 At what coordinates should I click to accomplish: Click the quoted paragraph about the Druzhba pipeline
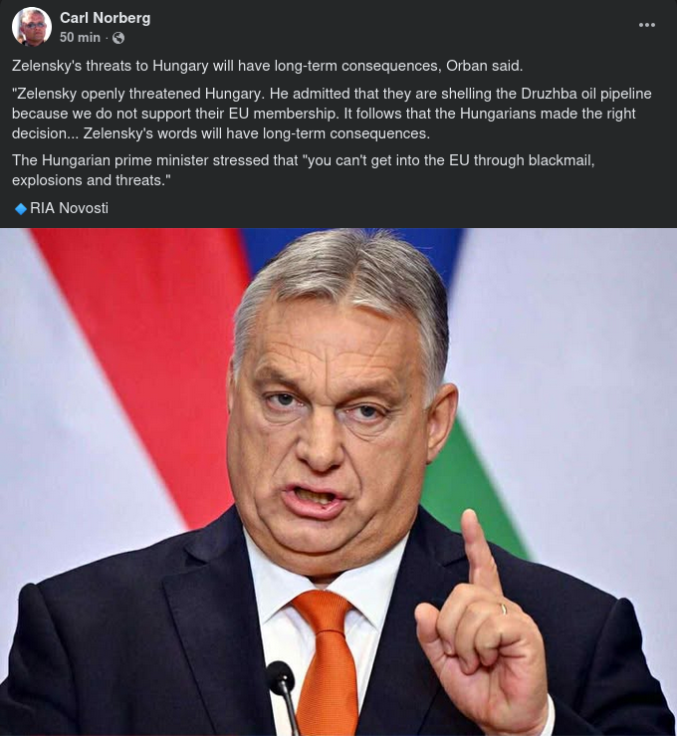tap(329, 114)
